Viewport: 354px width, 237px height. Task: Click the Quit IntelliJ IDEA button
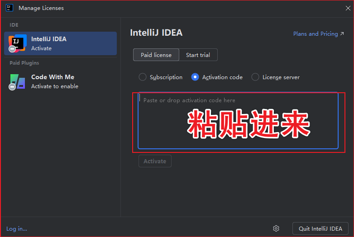pos(320,228)
